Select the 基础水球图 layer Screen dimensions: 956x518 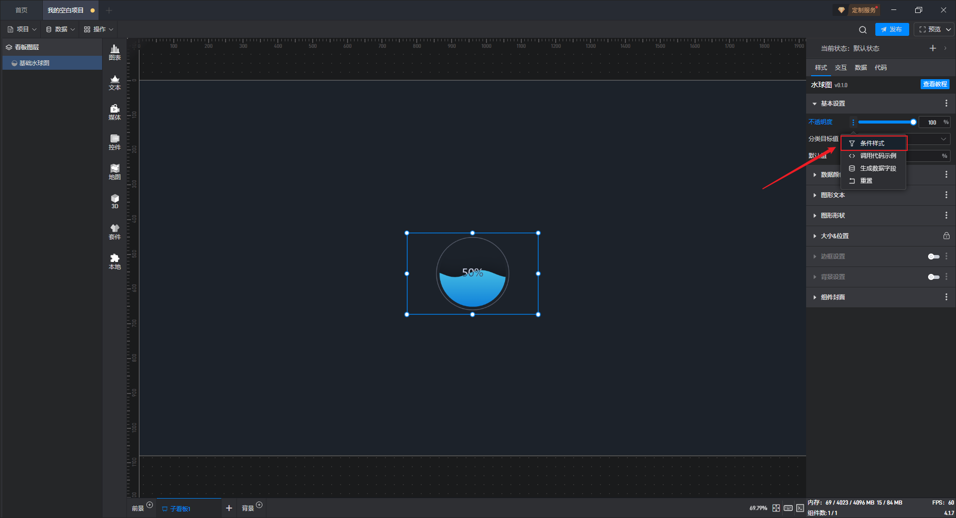tap(52, 63)
